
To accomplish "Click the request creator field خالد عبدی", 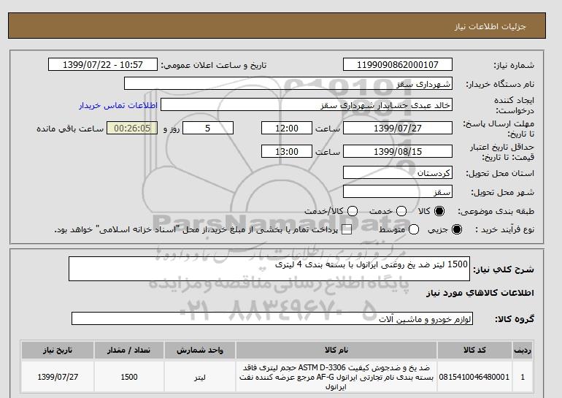I will 307,104.
